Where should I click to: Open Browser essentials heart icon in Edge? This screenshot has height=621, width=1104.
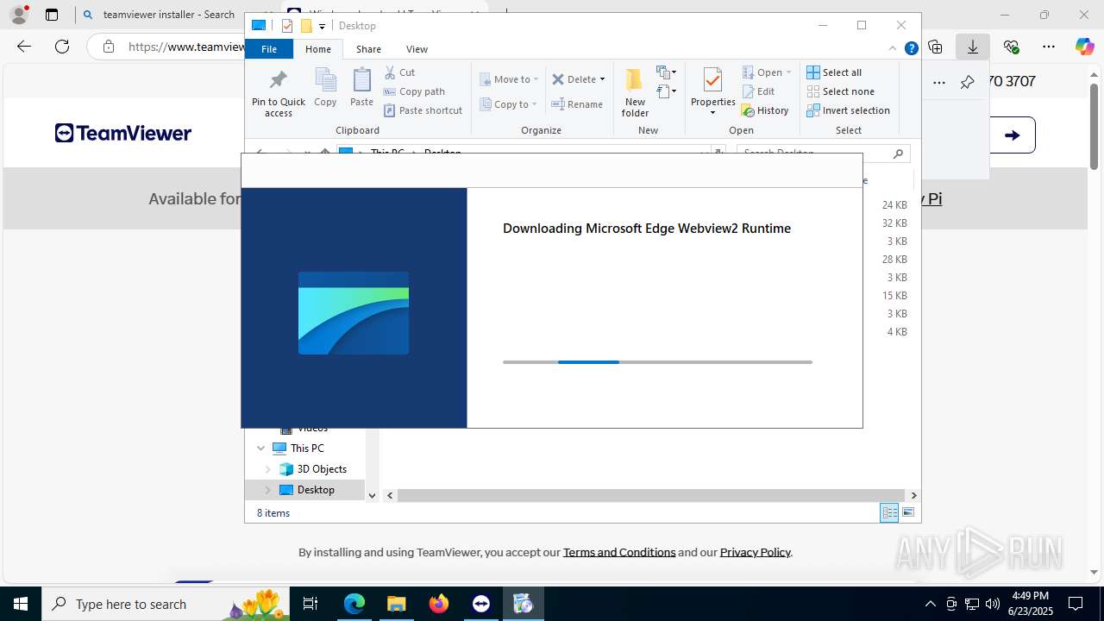(x=1011, y=47)
